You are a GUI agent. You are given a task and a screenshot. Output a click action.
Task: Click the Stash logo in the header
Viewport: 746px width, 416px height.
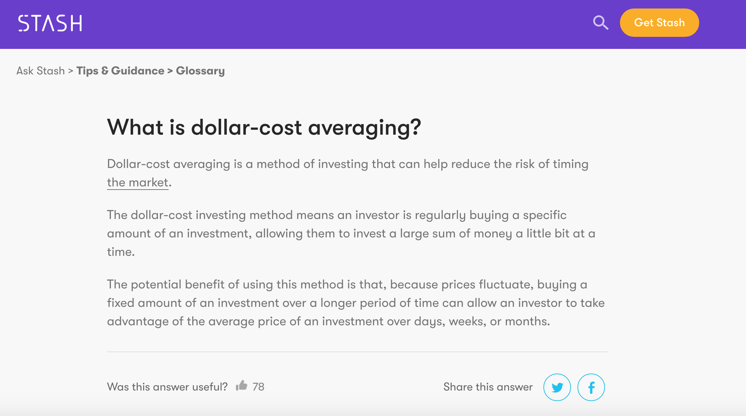pyautogui.click(x=50, y=23)
